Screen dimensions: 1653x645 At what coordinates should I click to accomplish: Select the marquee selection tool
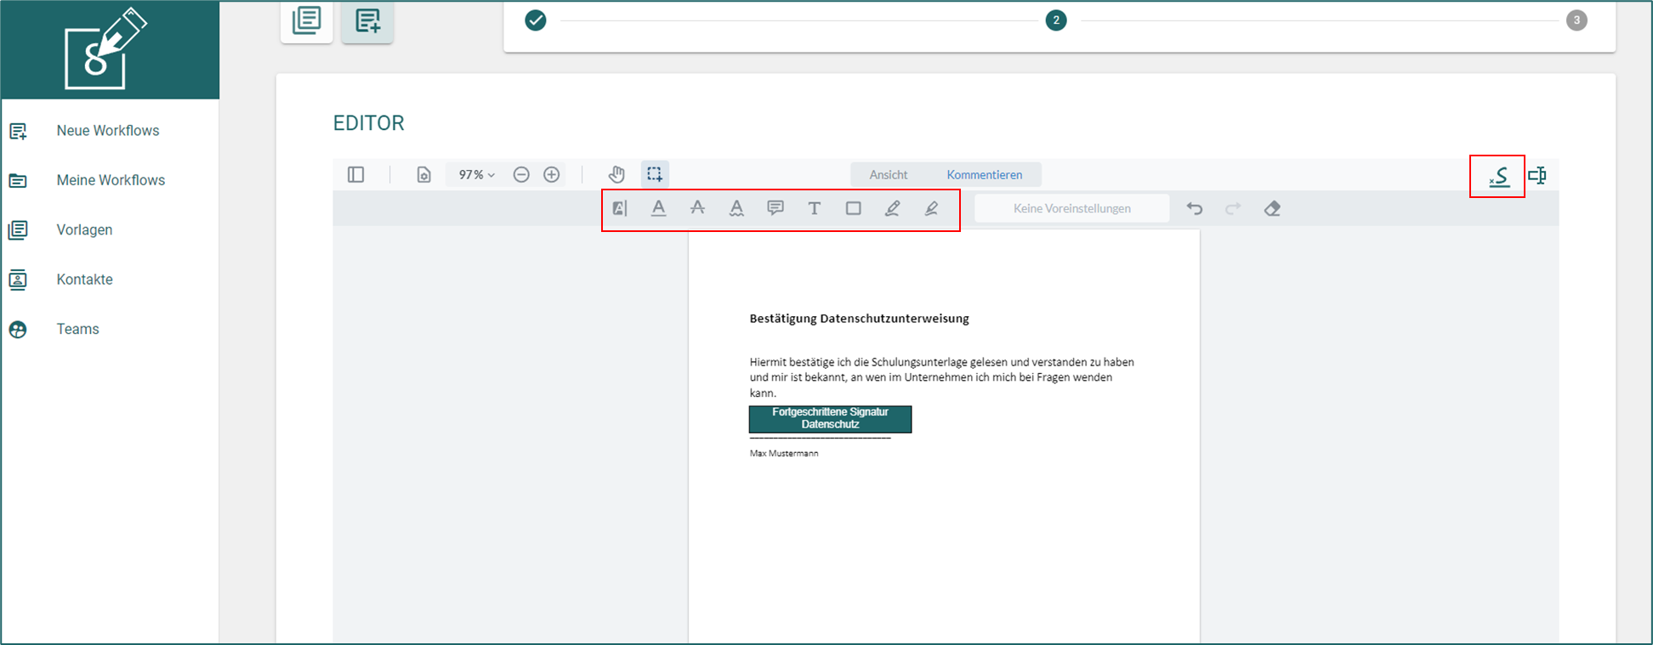[x=654, y=174]
